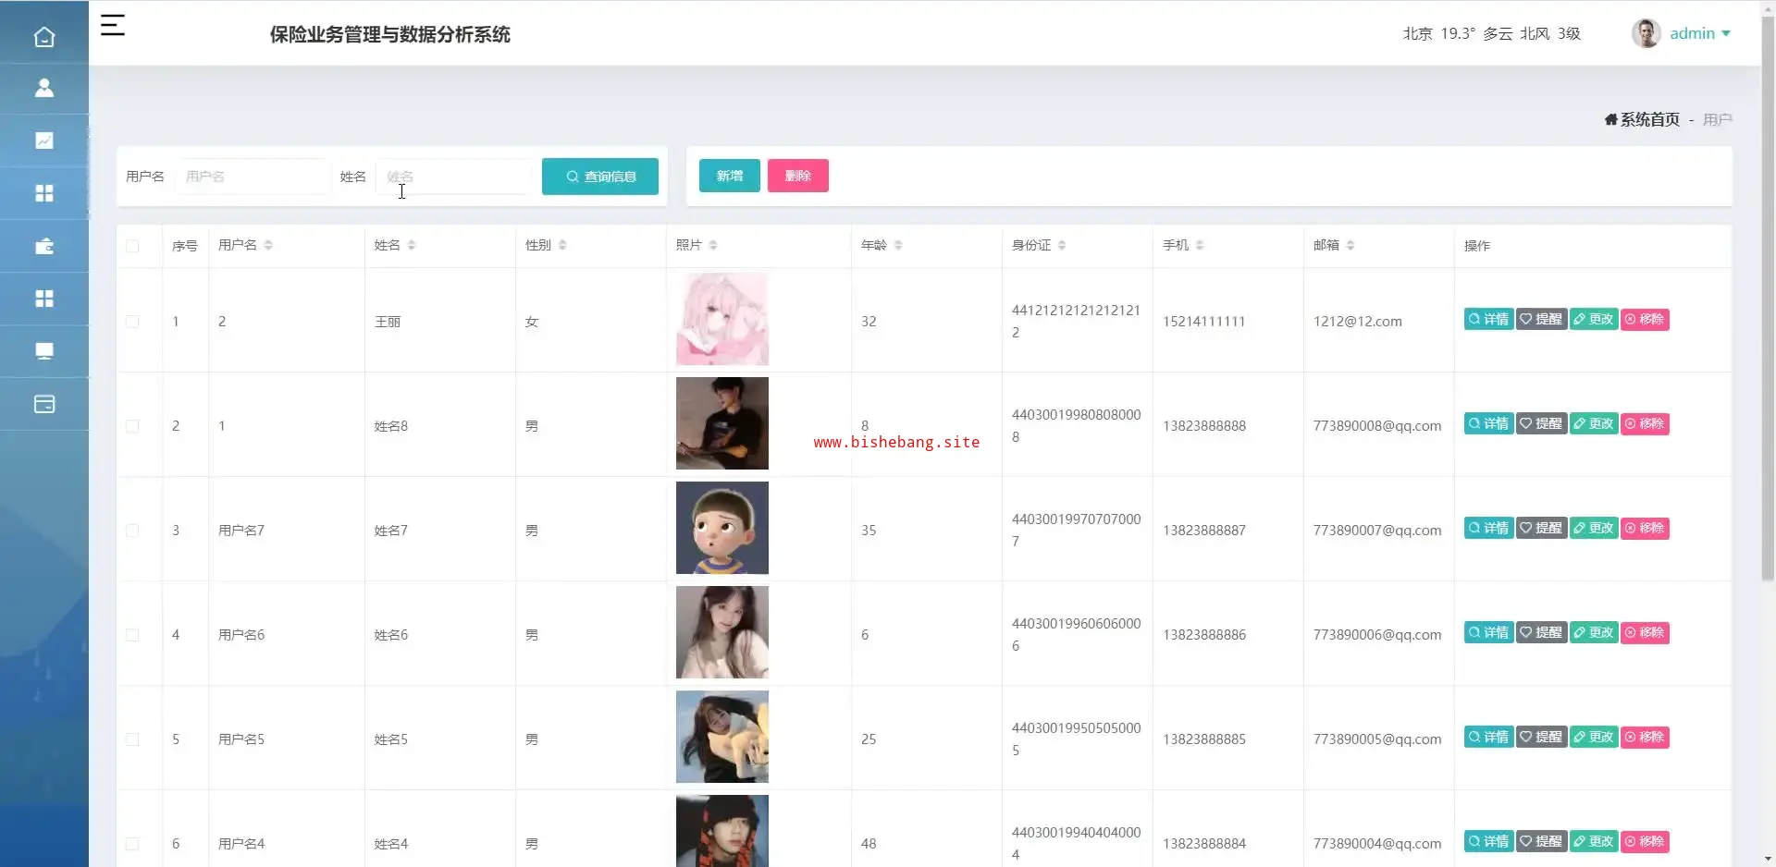This screenshot has width=1776, height=867.
Task: Click the pink 删除 button
Action: coord(798,176)
